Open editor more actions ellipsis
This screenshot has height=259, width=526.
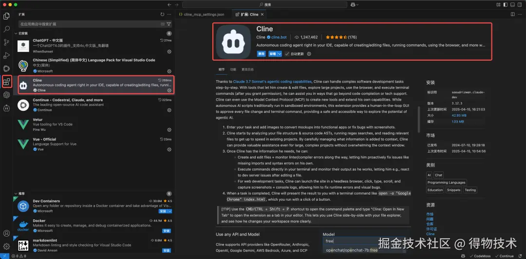tap(520, 15)
